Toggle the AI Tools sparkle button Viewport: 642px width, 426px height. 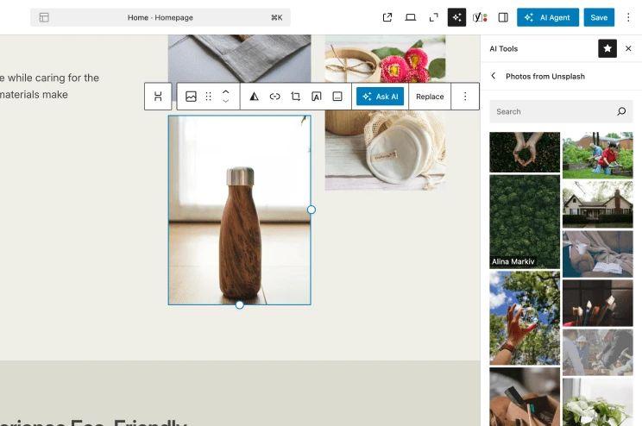point(456,17)
